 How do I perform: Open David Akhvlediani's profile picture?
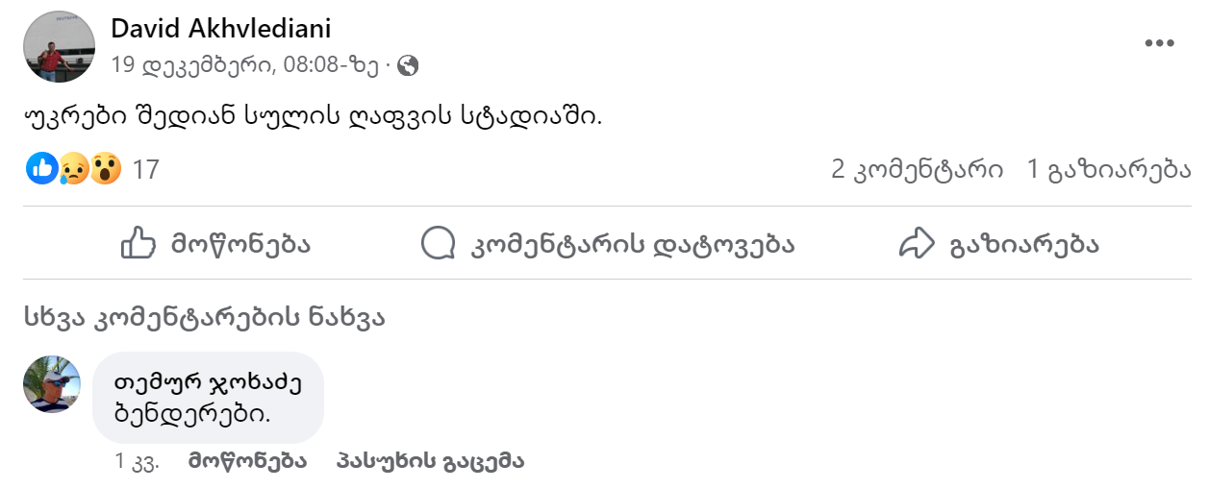pos(59,46)
